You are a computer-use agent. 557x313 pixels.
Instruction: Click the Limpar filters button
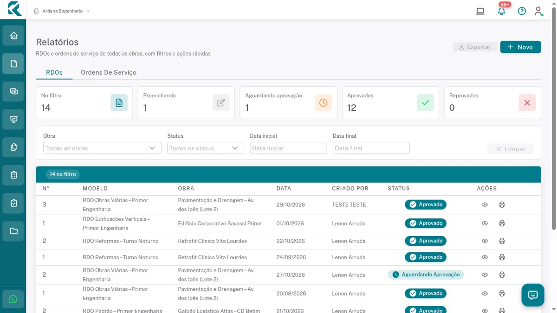click(511, 149)
